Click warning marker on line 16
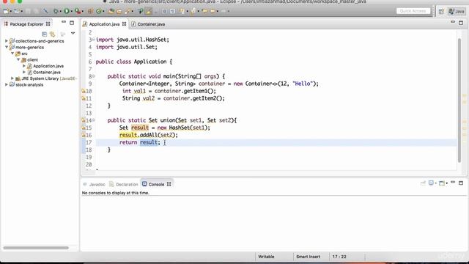 tap(84, 135)
